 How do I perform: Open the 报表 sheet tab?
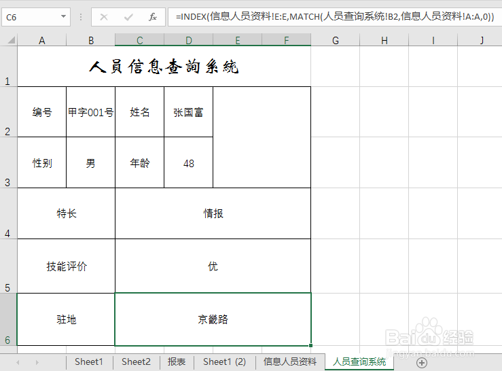[x=177, y=362]
